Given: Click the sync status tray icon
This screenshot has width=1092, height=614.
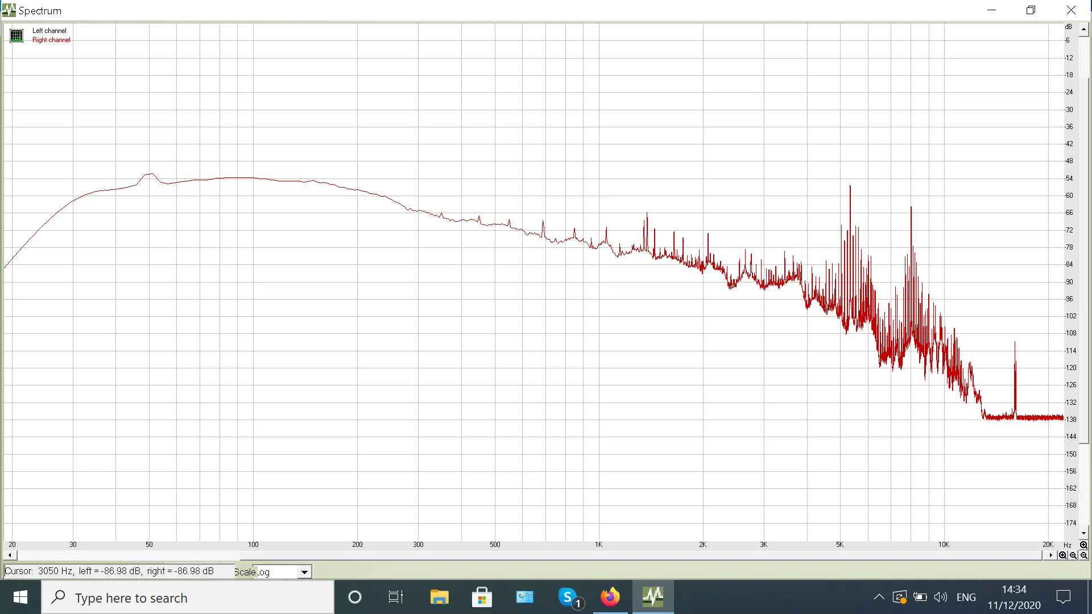Looking at the screenshot, I should (899, 597).
